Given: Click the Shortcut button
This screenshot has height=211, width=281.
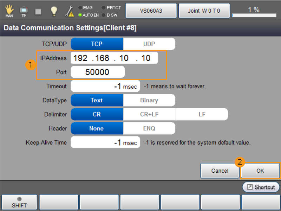Looking at the screenshot, I should tap(261, 187).
